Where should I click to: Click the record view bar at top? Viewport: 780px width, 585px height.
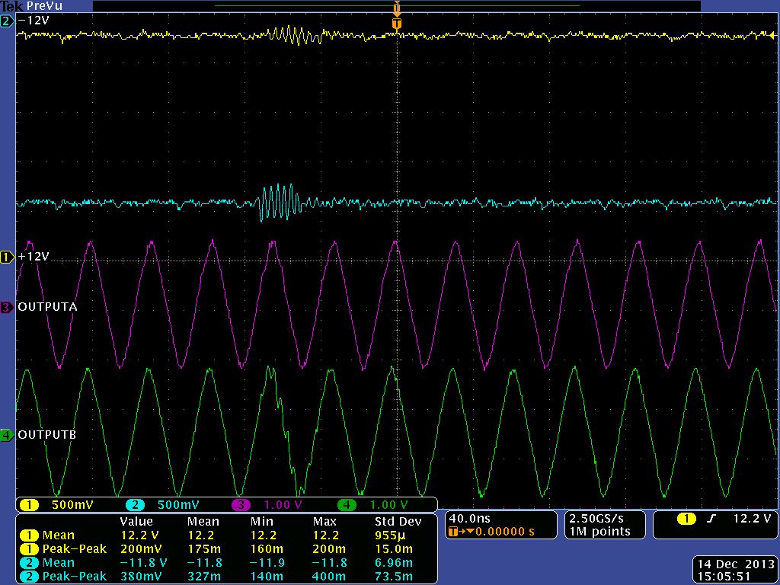(x=396, y=6)
